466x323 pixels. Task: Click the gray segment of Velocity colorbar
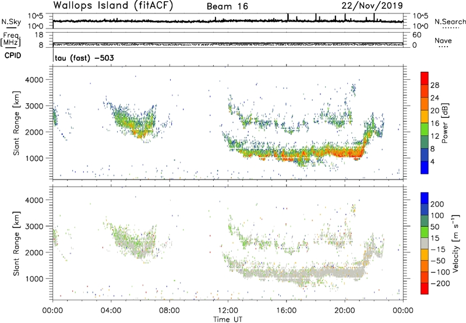click(x=425, y=244)
